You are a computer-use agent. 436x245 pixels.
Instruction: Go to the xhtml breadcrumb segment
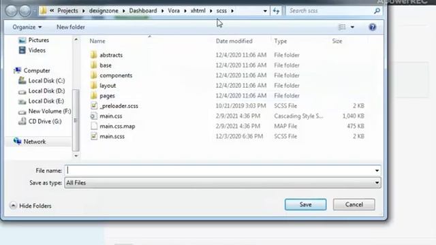(x=198, y=11)
